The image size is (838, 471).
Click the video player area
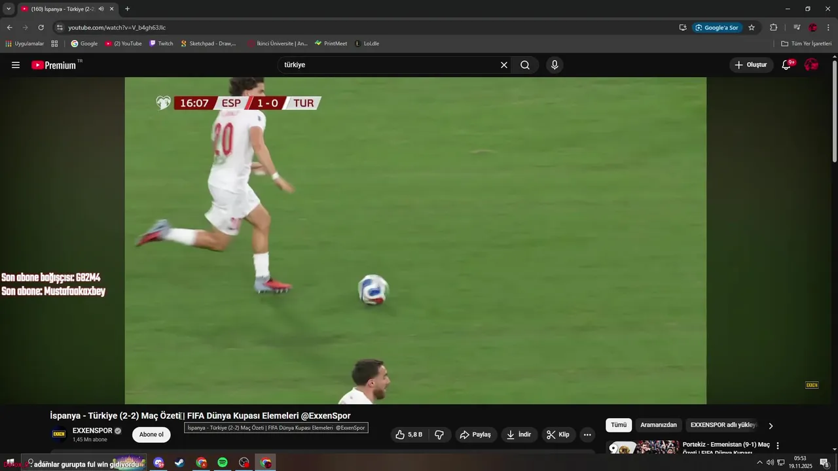tap(415, 241)
